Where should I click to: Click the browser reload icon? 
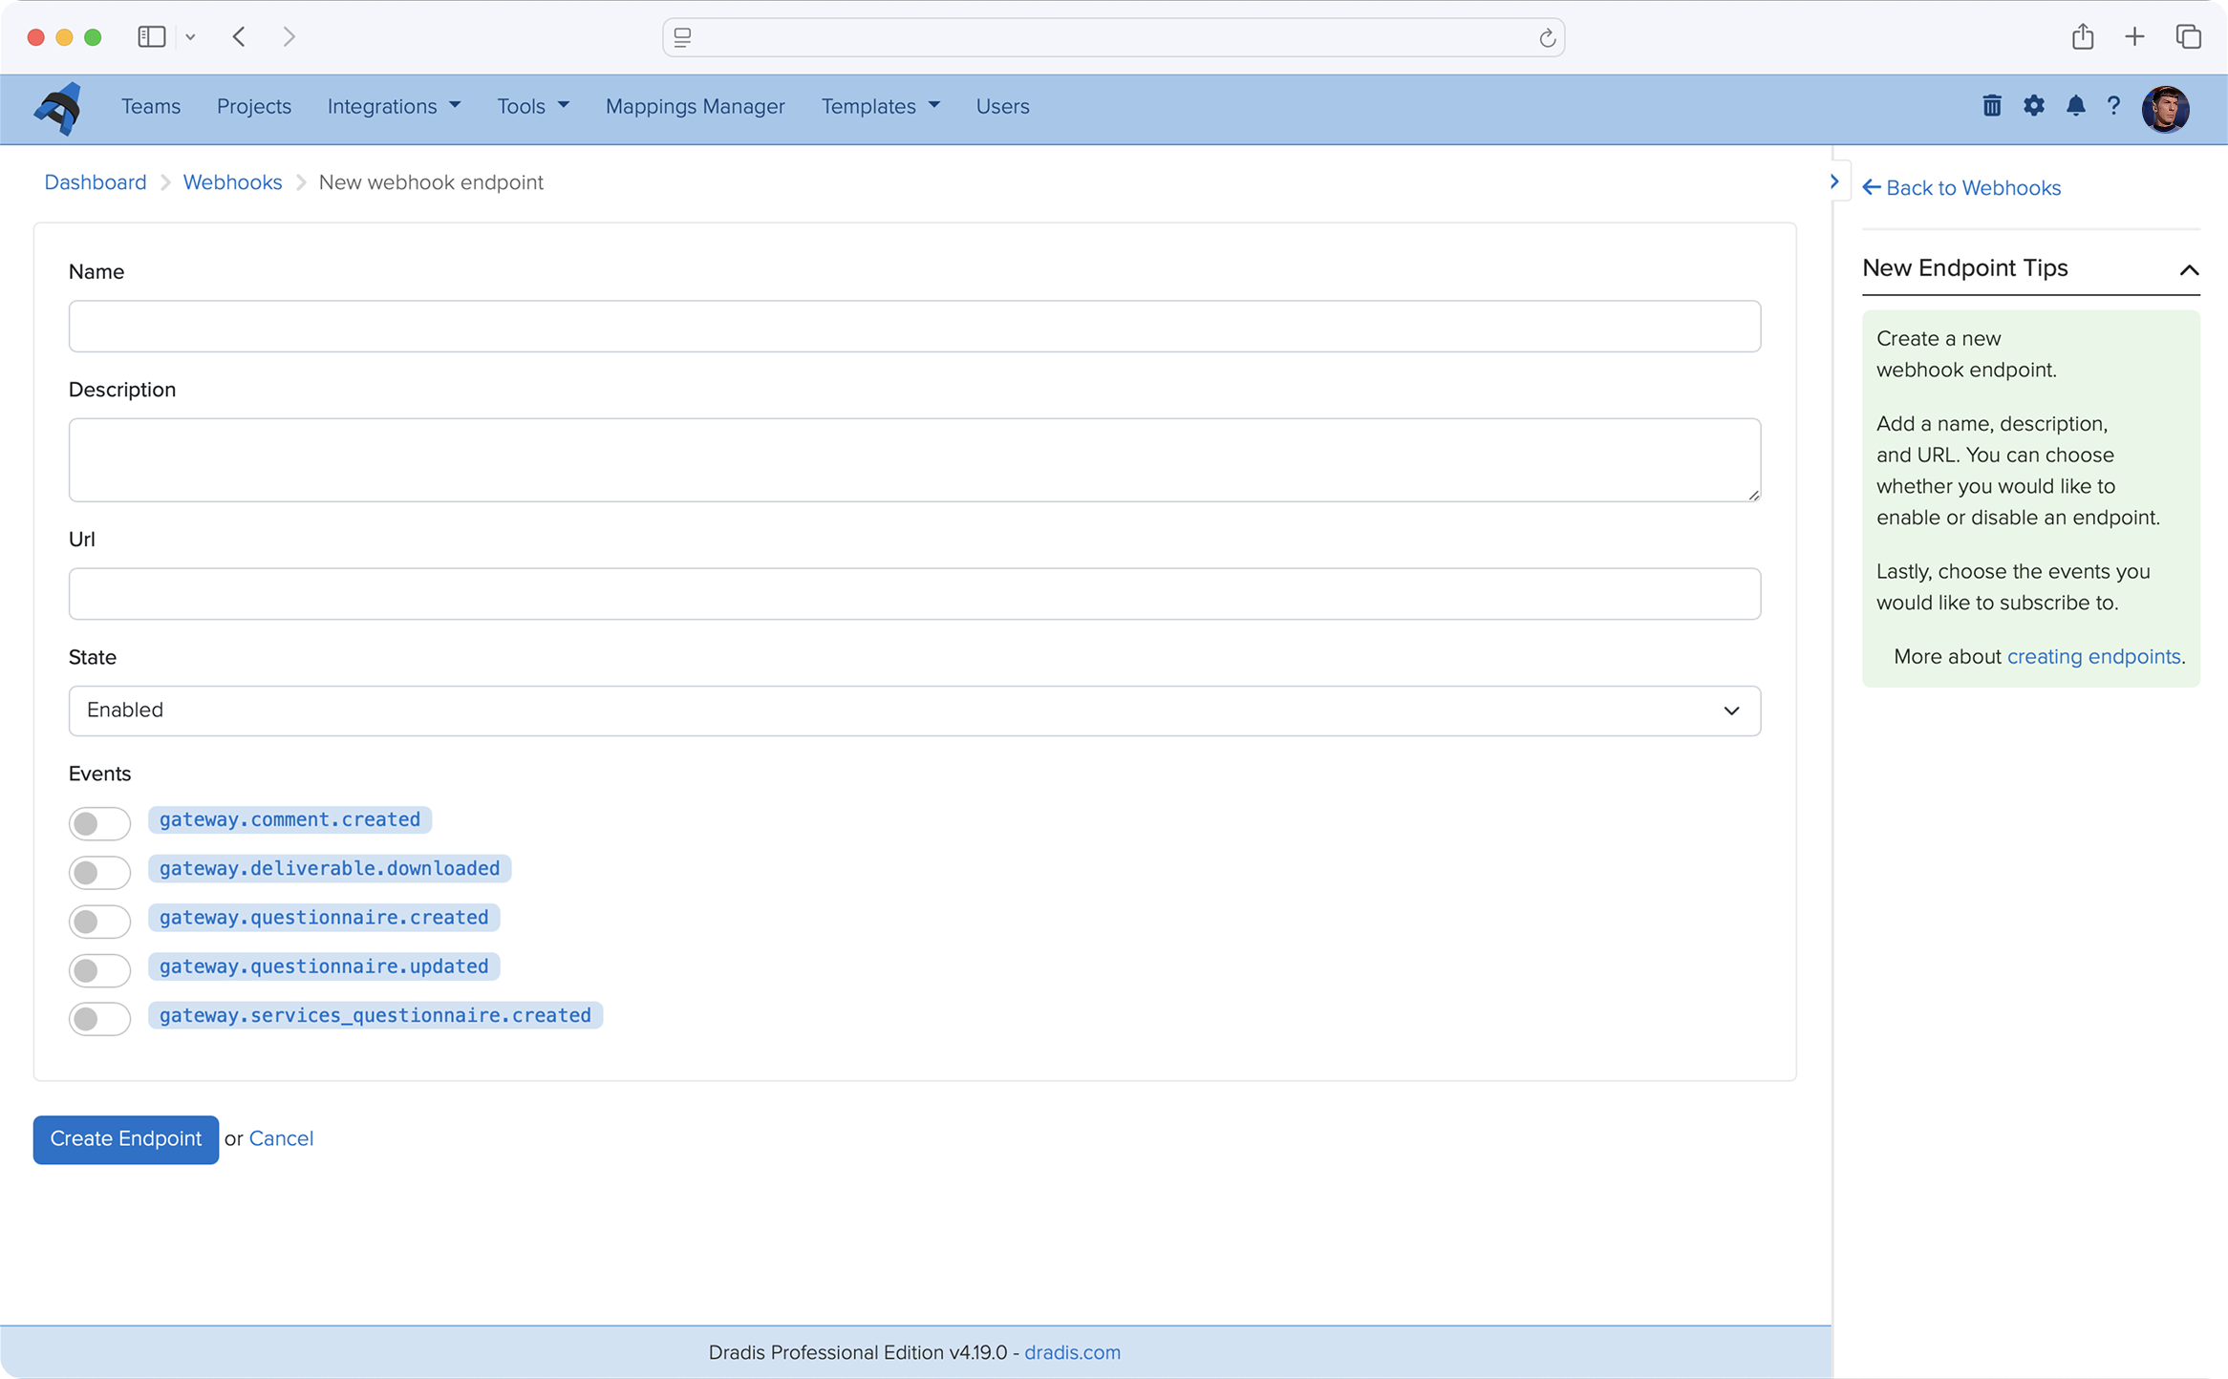1546,37
